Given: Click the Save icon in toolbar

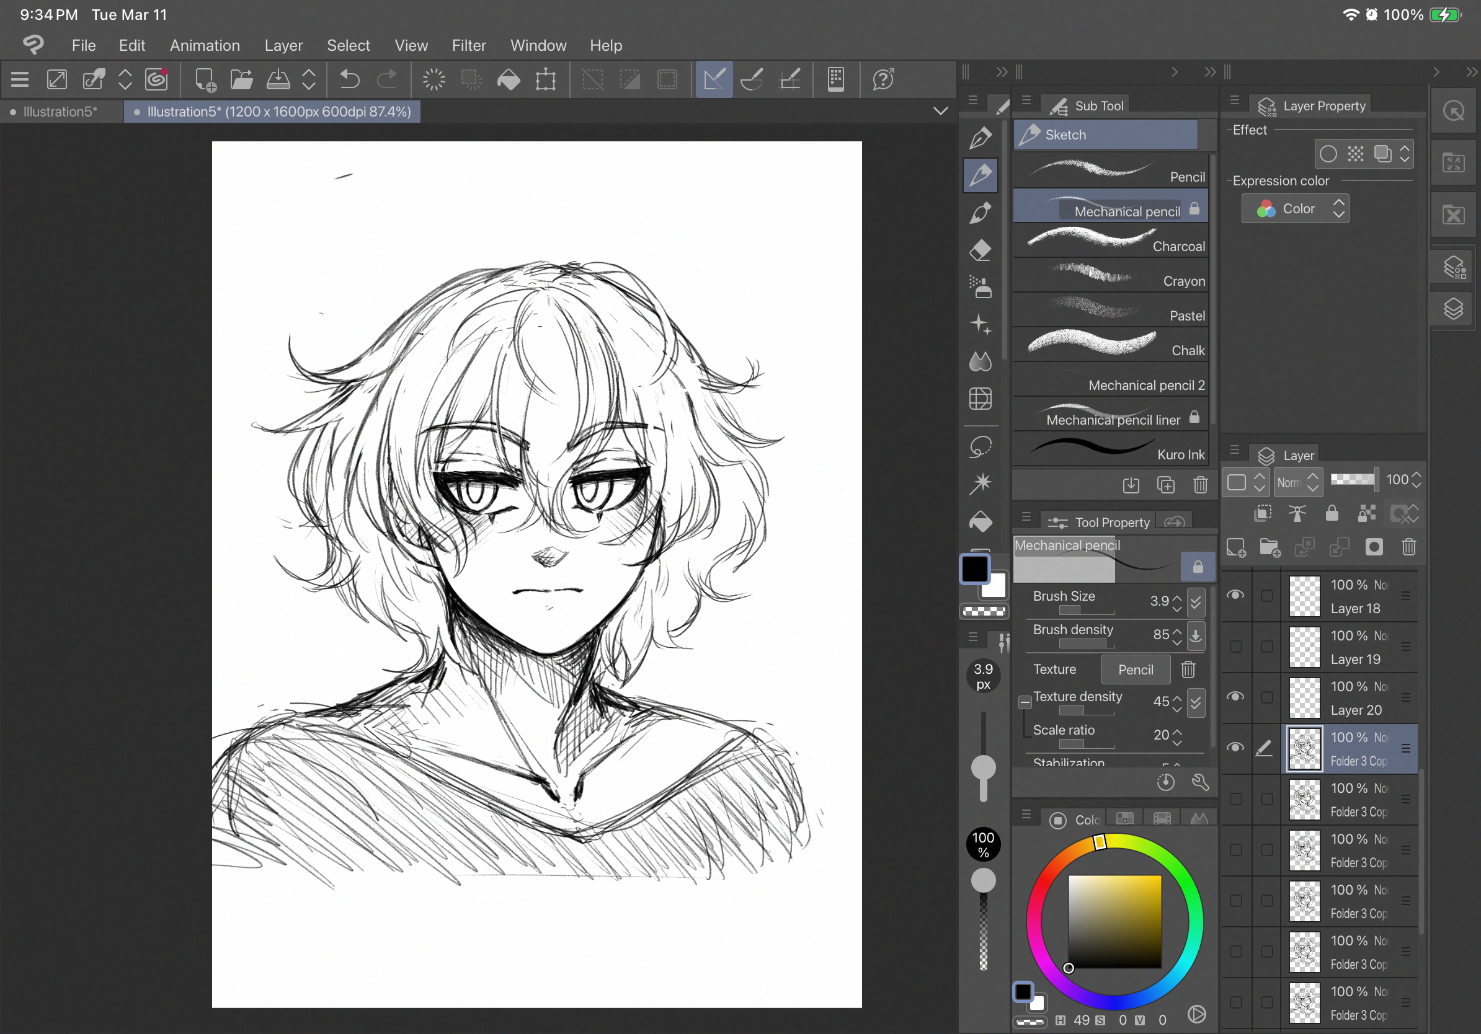Looking at the screenshot, I should [x=278, y=80].
